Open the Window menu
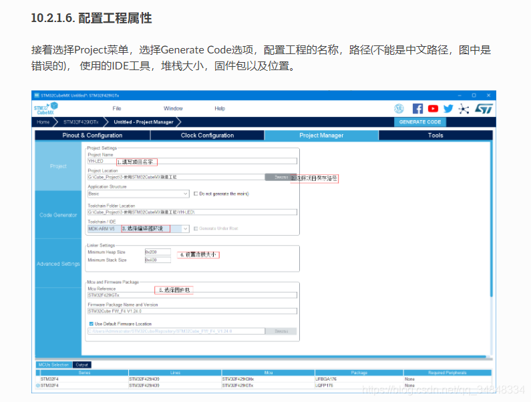The image size is (531, 402). 173,108
